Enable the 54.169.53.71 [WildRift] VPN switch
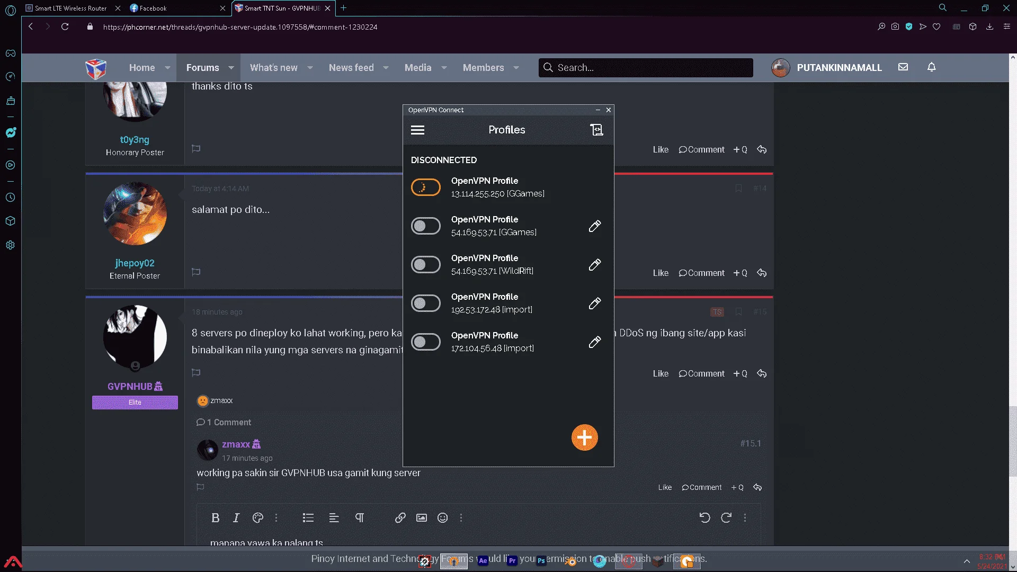1017x572 pixels. click(425, 264)
